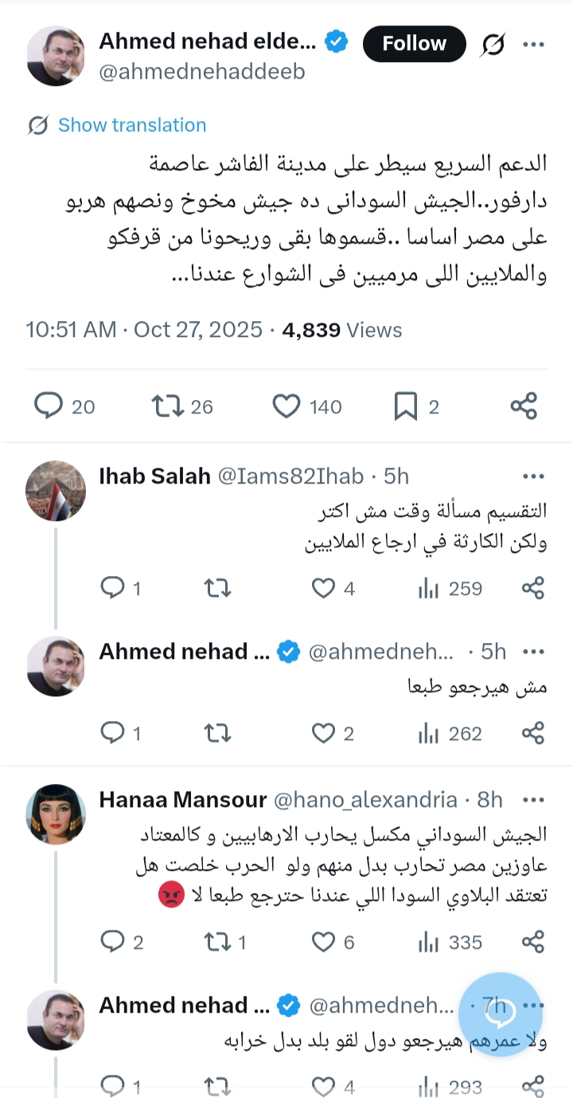The image size is (573, 1098).
Task: Open Hanaa Mansour's profile picture
Action: click(x=56, y=814)
